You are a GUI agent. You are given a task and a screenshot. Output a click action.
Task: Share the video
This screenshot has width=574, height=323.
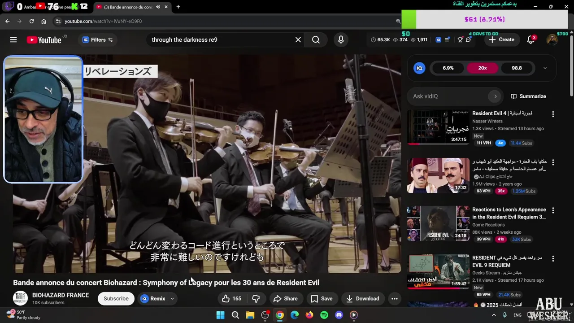pos(285,299)
